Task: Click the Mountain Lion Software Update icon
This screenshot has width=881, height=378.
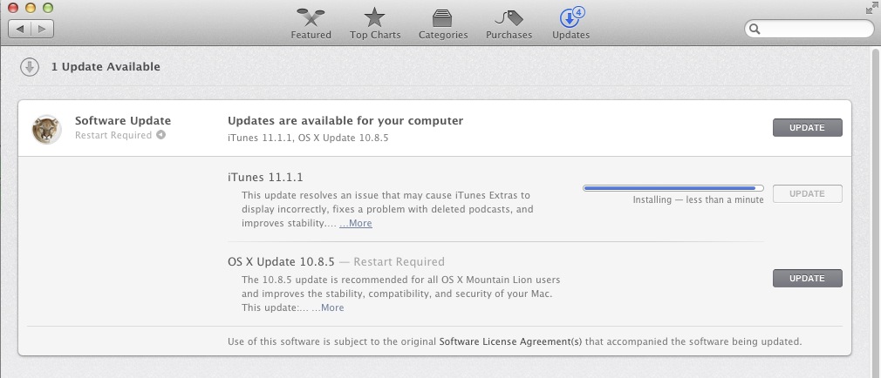Action: point(46,129)
